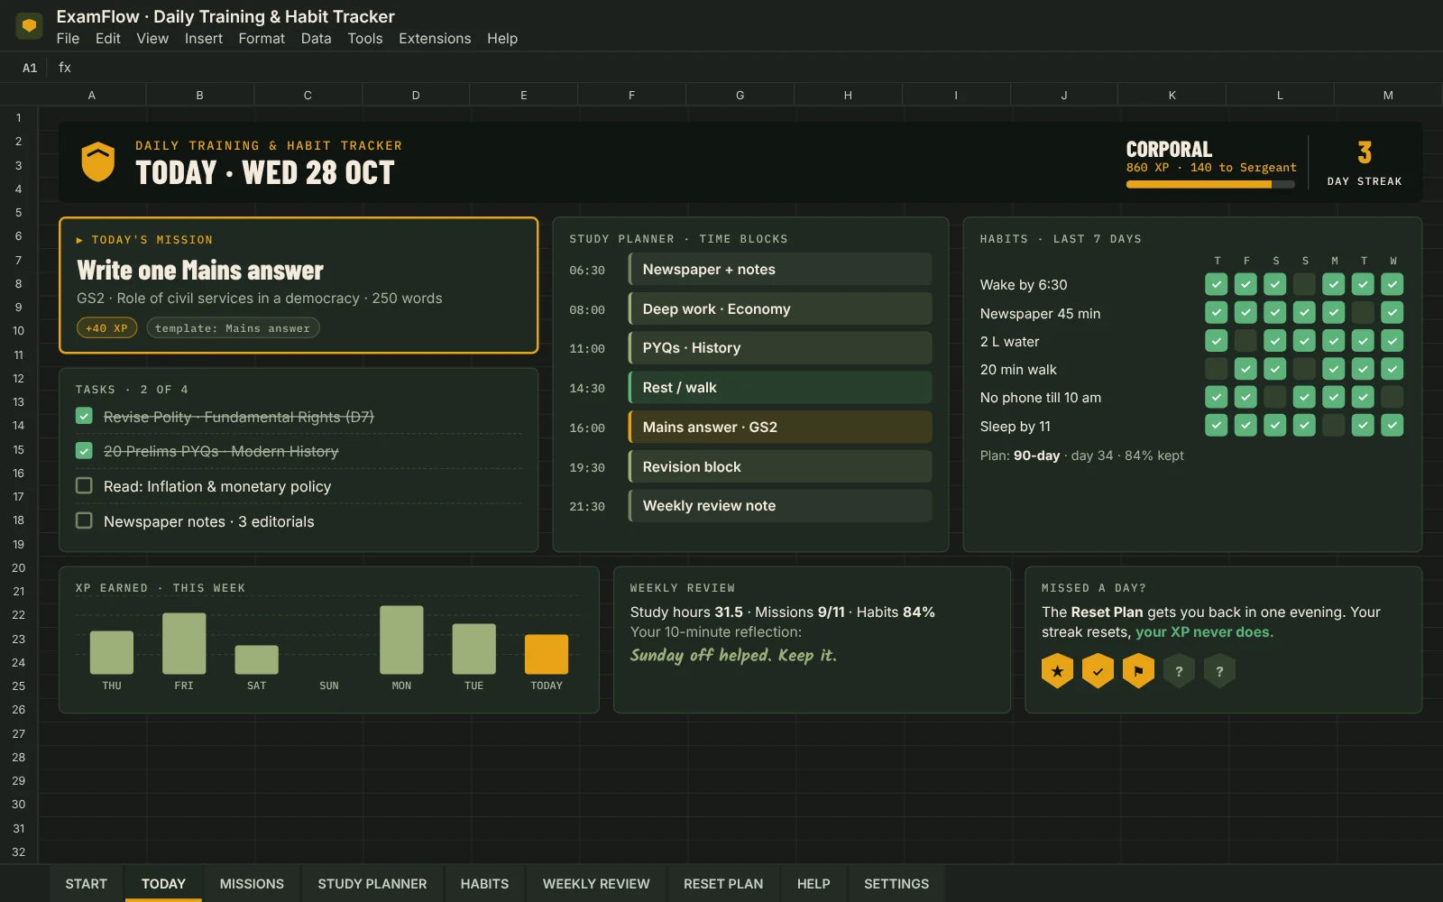Screen dimensions: 1443x902
Task: Click the green 'your XP never does.' text
Action: click(1204, 632)
